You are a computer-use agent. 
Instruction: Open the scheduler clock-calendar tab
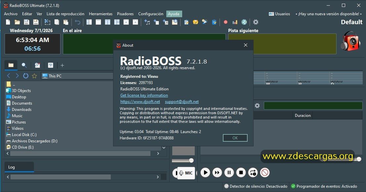coord(37,65)
